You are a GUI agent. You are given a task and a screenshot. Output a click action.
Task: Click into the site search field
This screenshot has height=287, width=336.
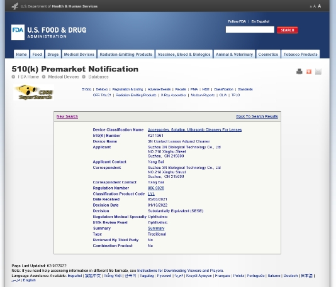pyautogui.click(x=250, y=30)
